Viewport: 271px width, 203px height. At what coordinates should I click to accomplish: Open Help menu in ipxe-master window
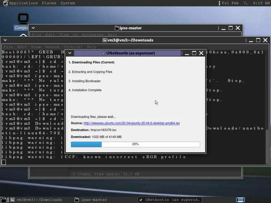pos(112,35)
